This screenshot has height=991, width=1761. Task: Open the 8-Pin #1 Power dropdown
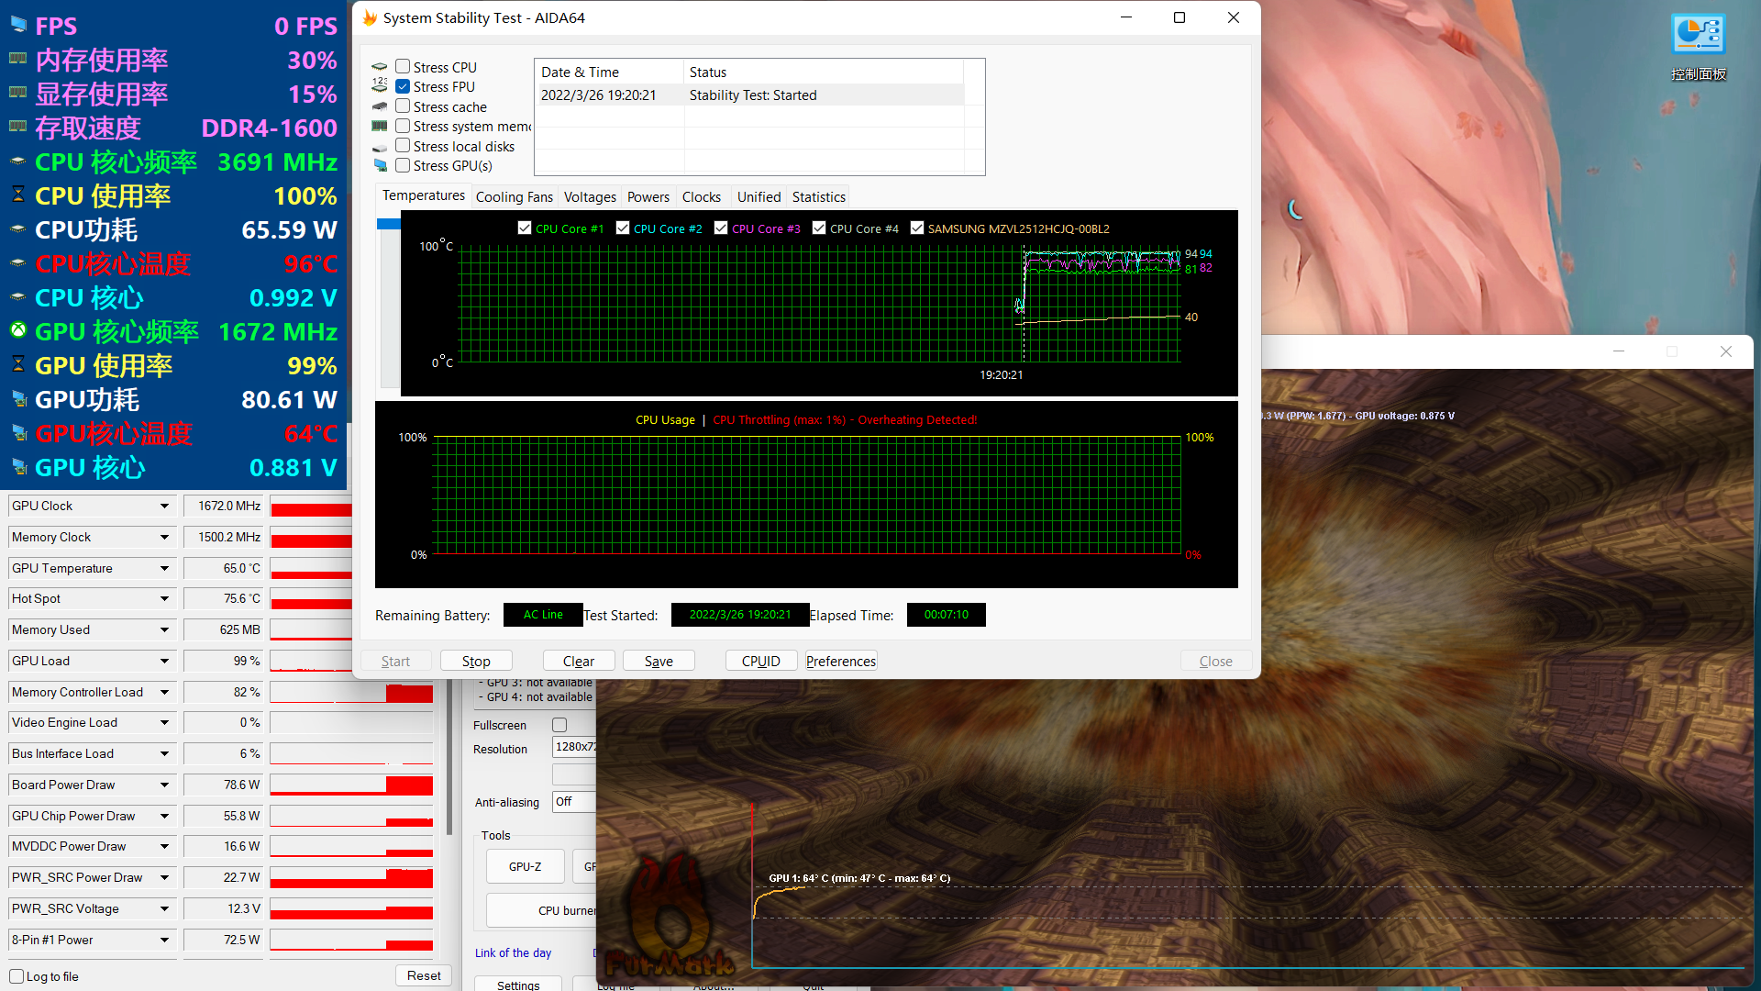coord(164,940)
